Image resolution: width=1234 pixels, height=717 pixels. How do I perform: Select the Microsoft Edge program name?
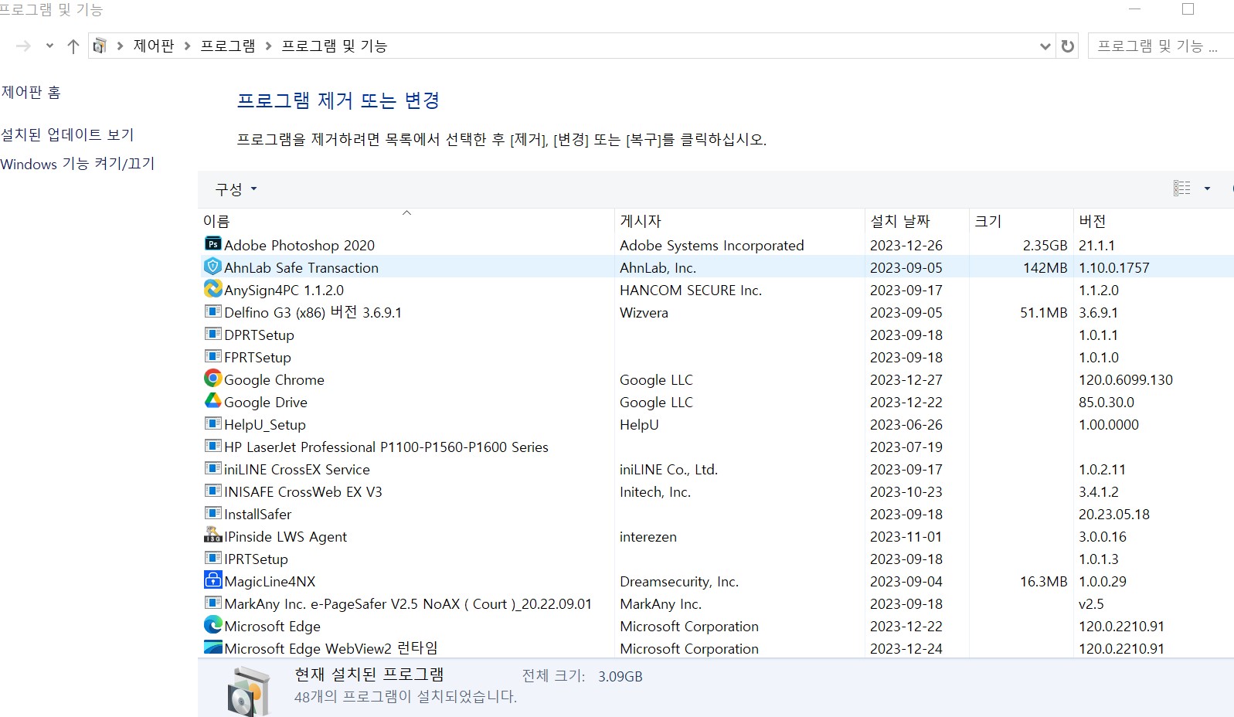(x=272, y=626)
